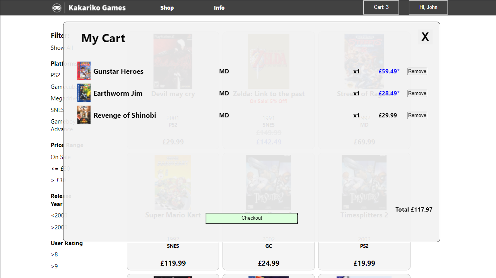Screen dimensions: 496x278
Task: Click the User Rating filter heading
Action: click(67, 243)
